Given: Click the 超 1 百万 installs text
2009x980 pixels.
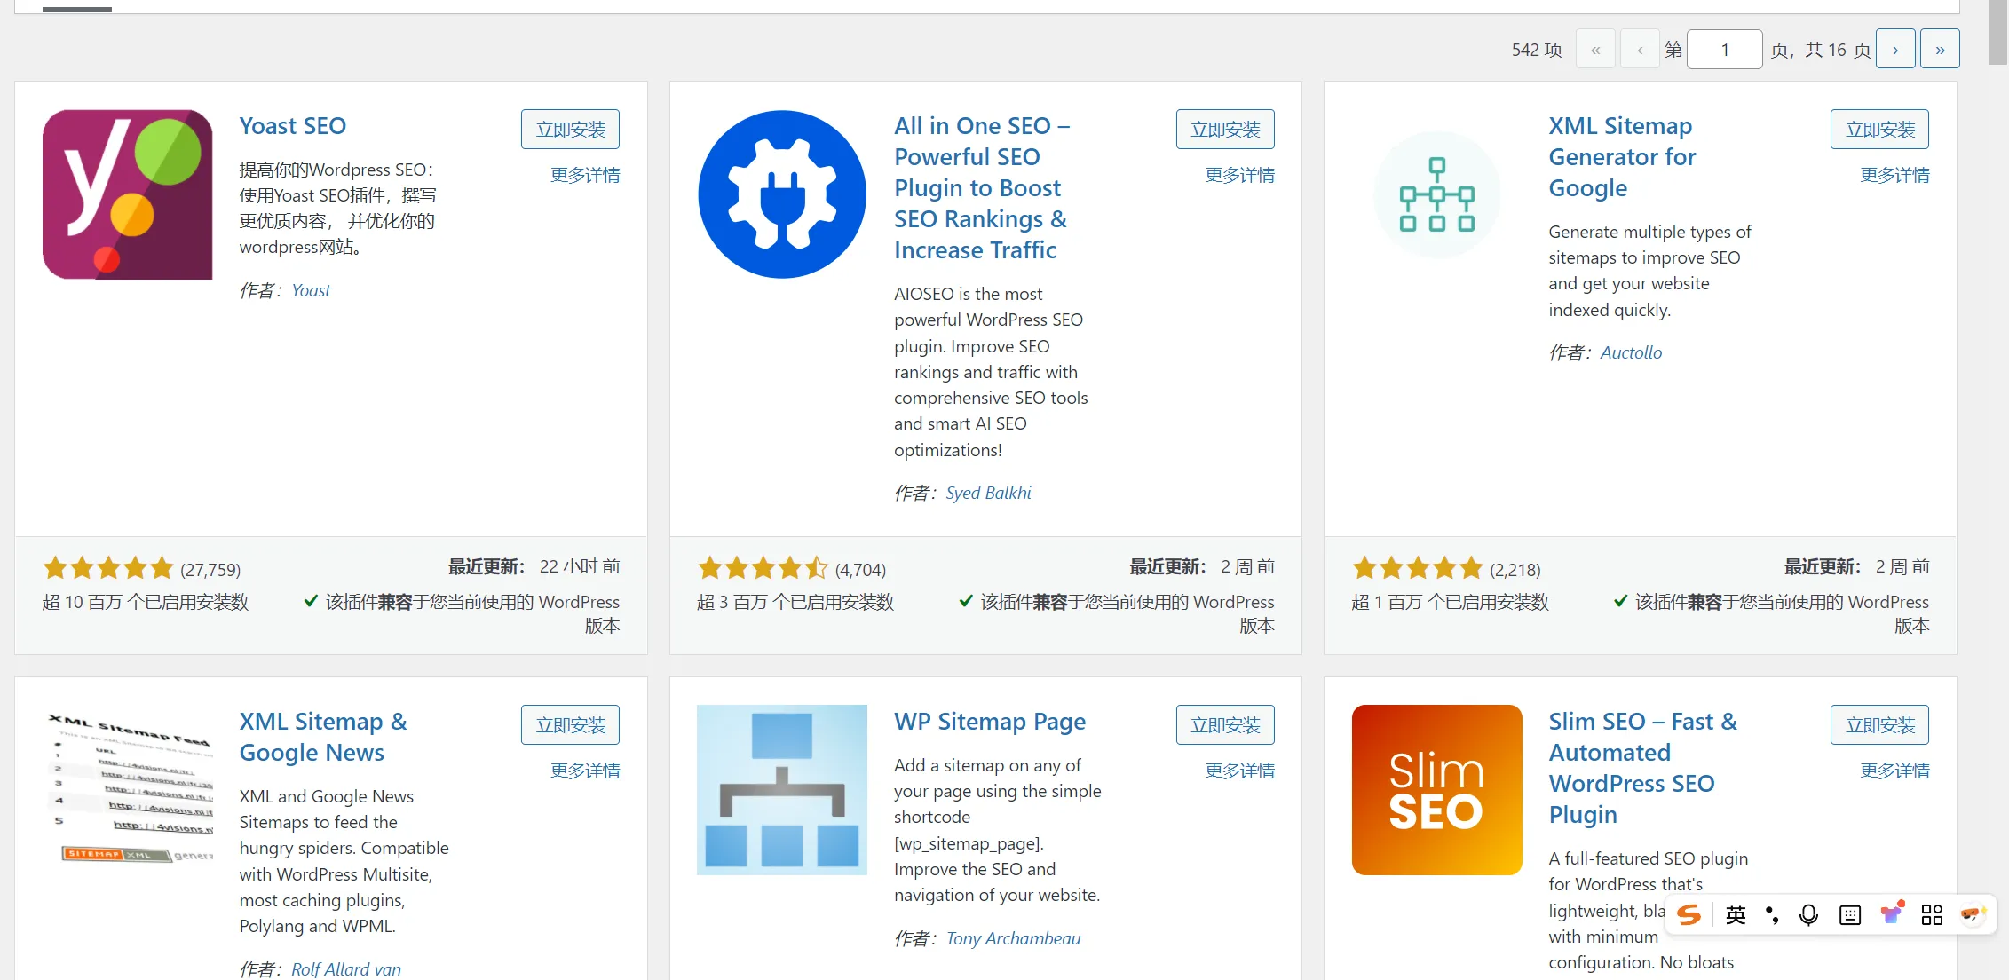Looking at the screenshot, I should (x=1450, y=602).
